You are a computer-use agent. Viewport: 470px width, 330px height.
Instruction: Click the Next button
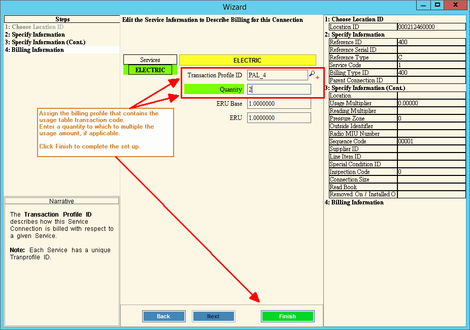(x=213, y=316)
